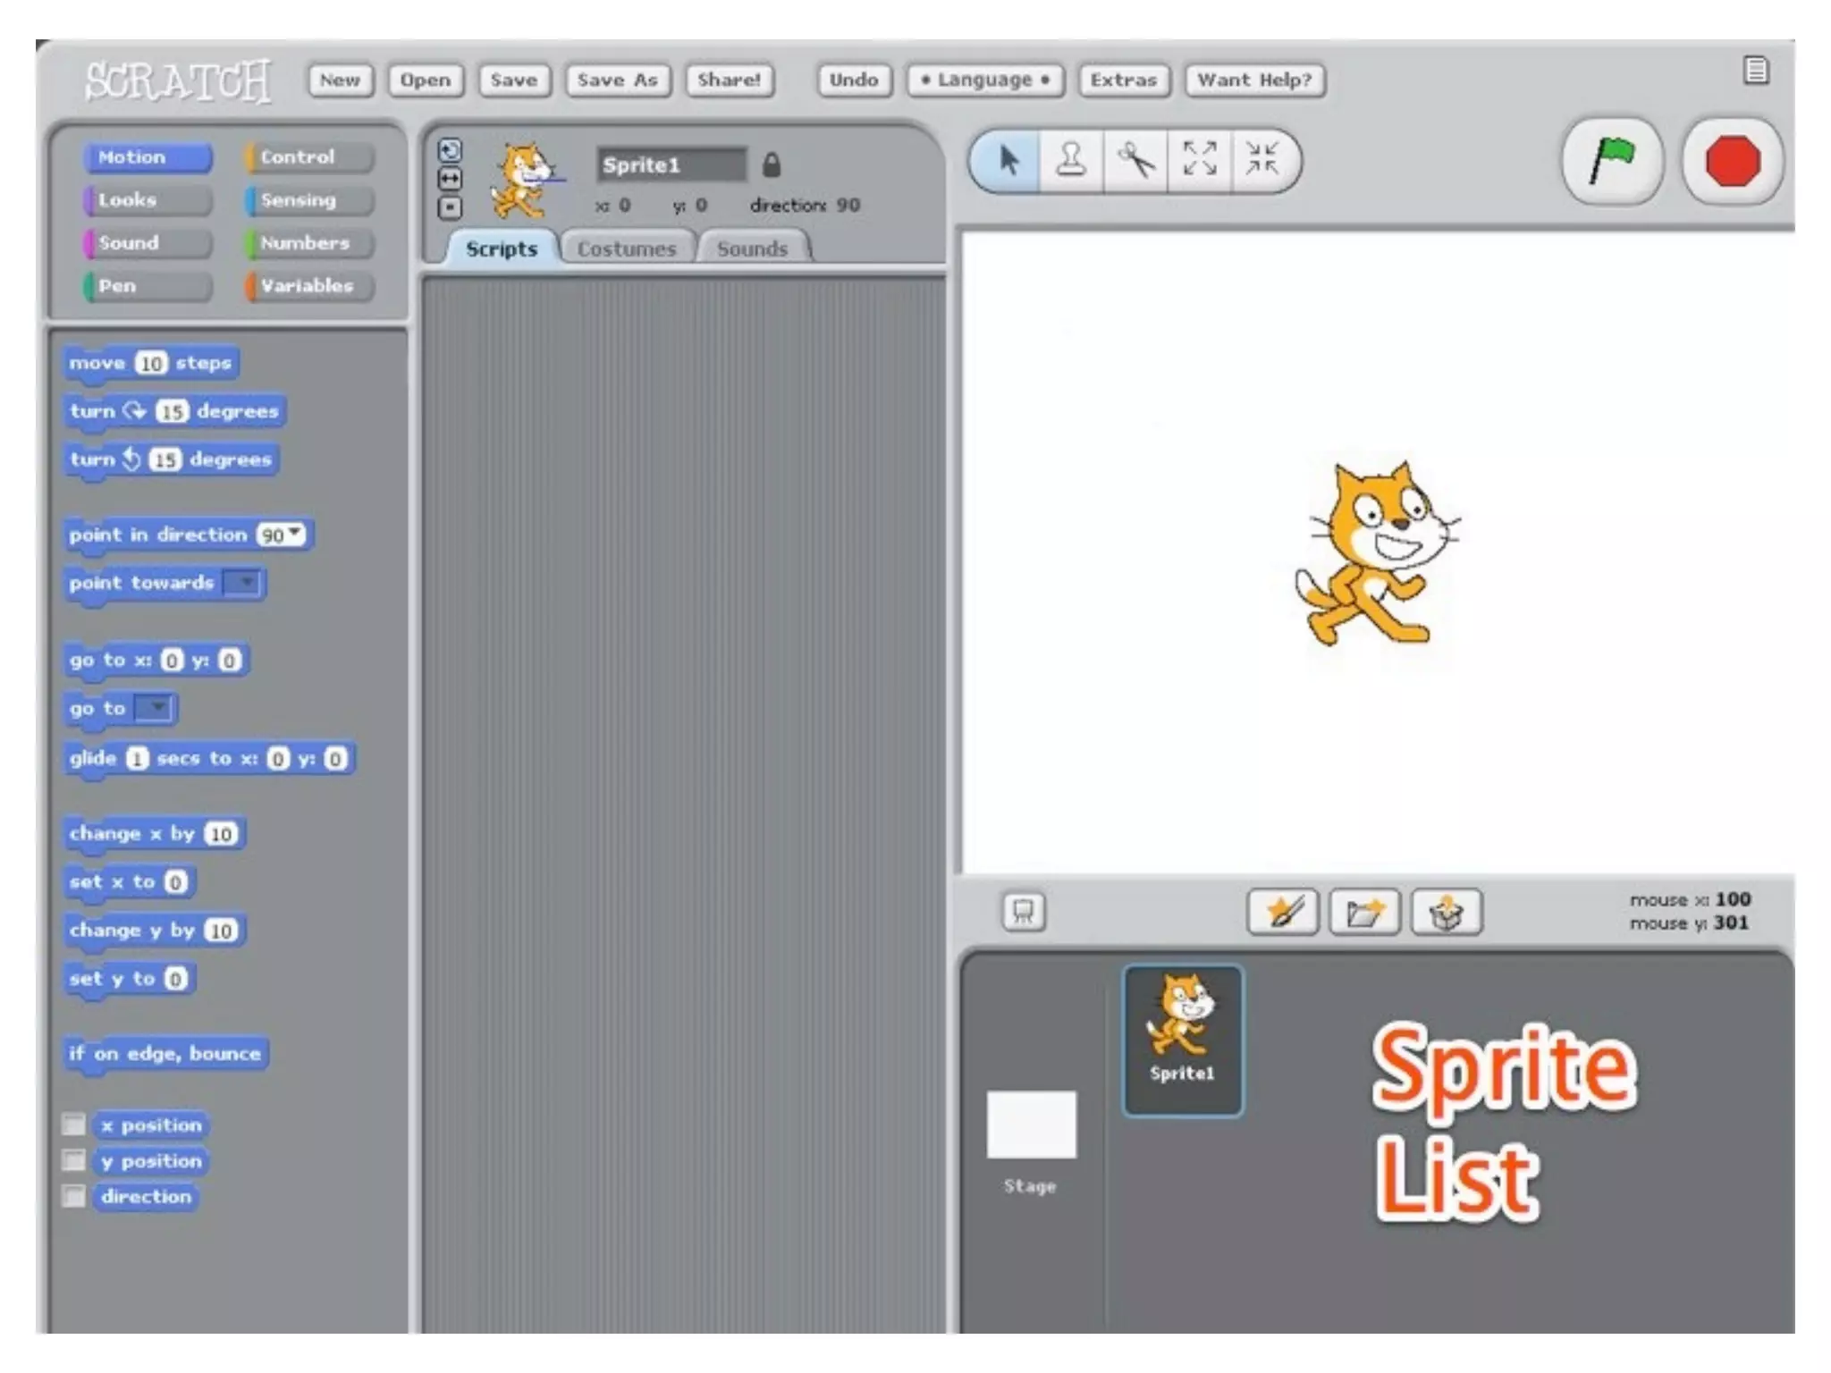Screen dimensions: 1831x1373
Task: Click the presentation mode icon below stage
Action: [1024, 913]
